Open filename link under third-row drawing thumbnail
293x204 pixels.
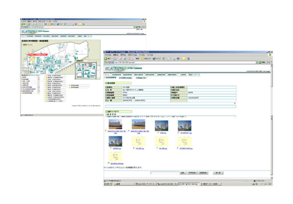coord(117,163)
